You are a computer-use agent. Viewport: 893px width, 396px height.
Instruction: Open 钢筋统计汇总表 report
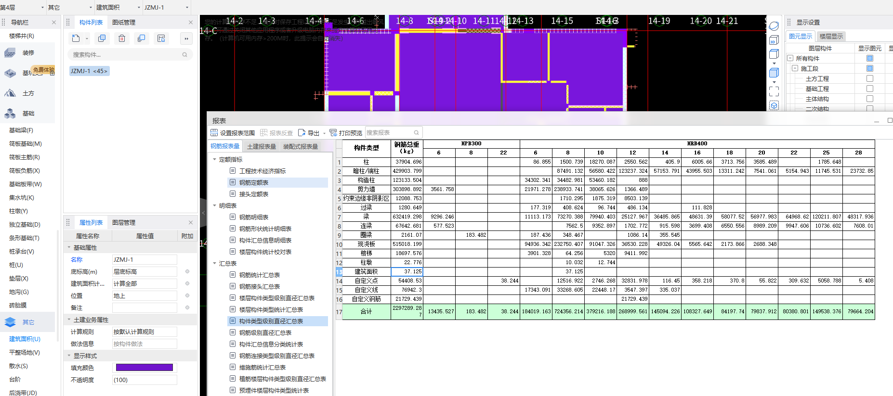pos(259,275)
